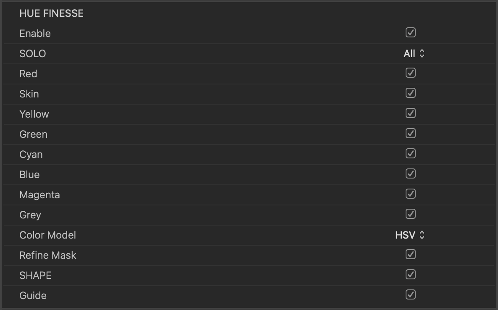Screen dimensions: 498x310
Task: Uncheck the Green checkbox
Action: click(x=410, y=133)
